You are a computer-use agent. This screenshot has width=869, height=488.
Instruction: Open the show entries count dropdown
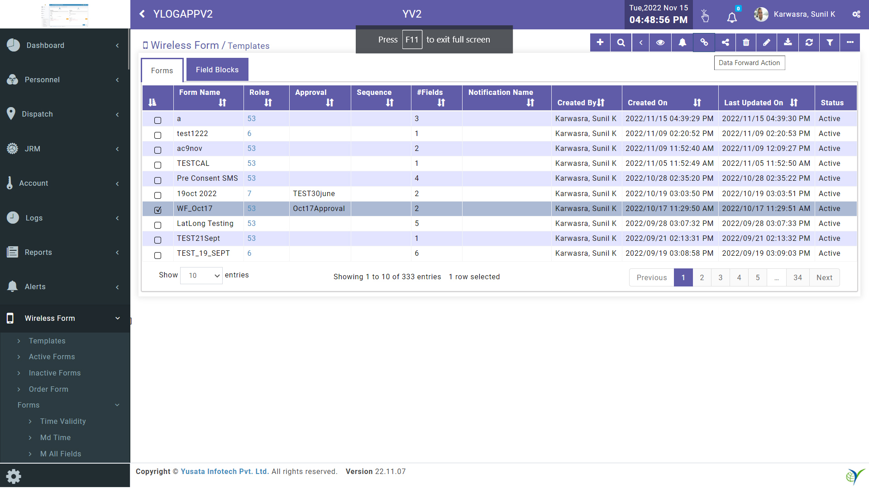click(201, 276)
